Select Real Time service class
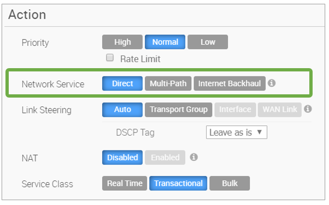329x205 pixels. 125,183
